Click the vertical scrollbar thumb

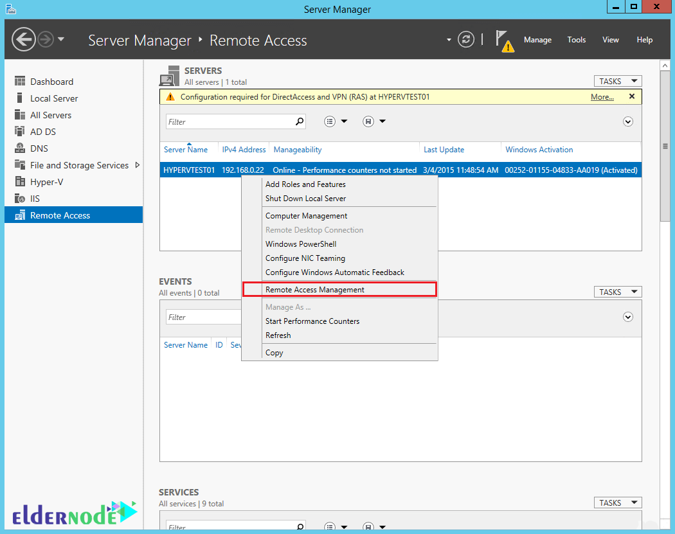pos(665,147)
